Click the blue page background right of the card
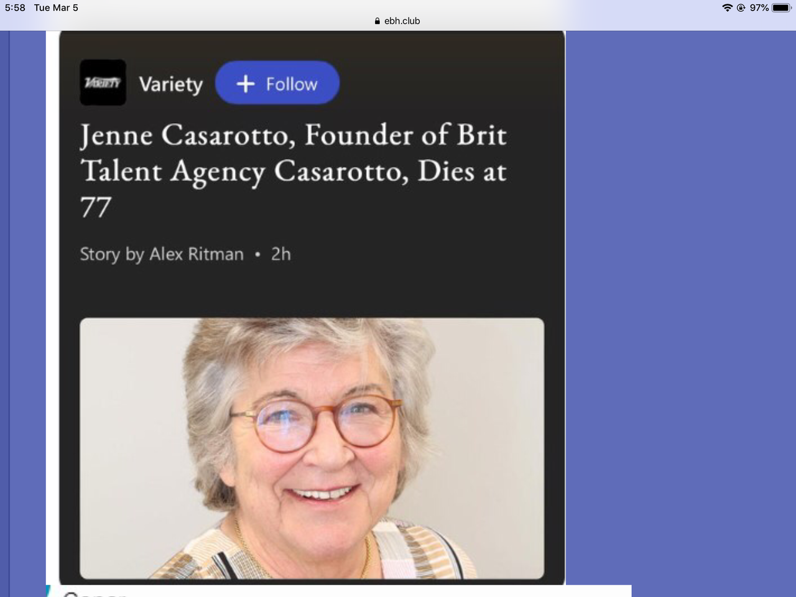Viewport: 796px width, 597px height. point(681,311)
